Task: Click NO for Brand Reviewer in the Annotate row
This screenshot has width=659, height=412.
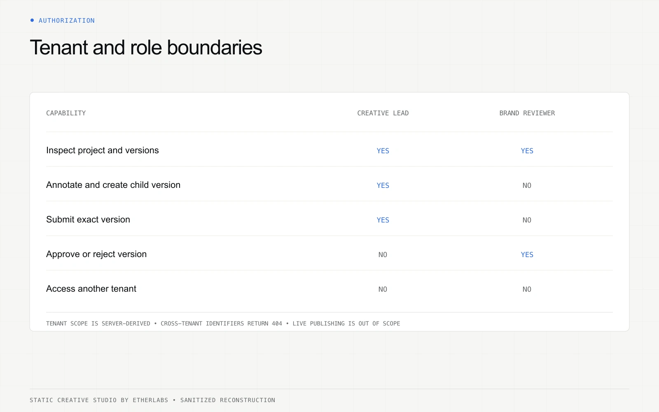Action: point(527,185)
